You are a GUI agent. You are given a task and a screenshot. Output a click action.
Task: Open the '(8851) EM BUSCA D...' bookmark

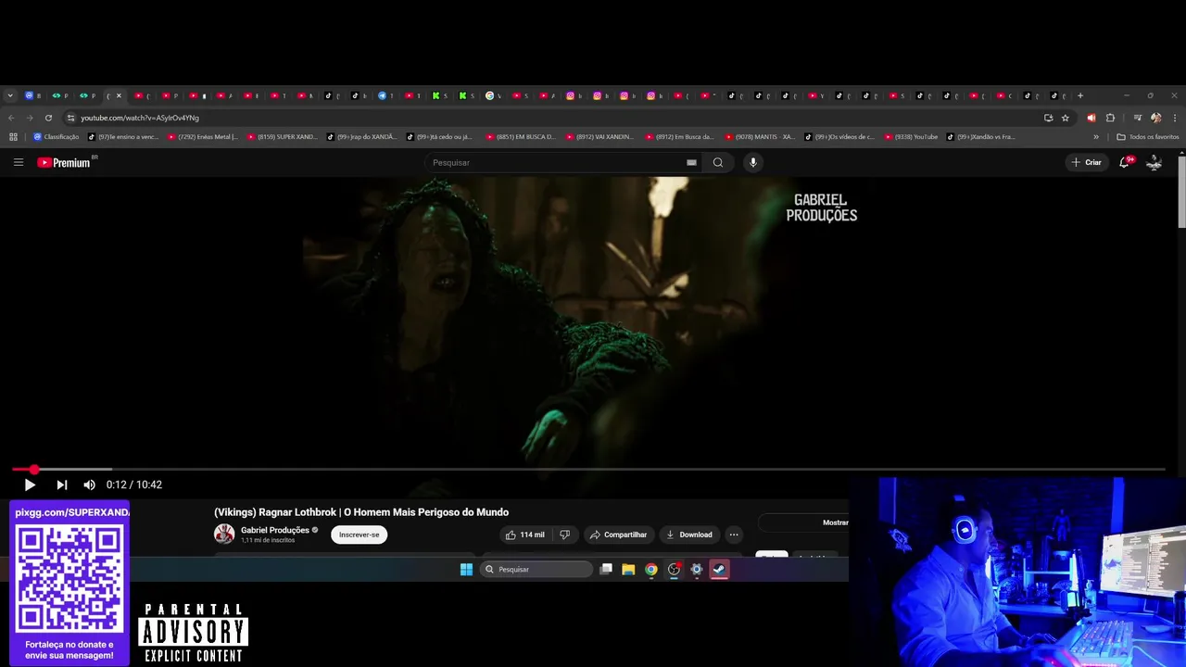click(x=521, y=137)
